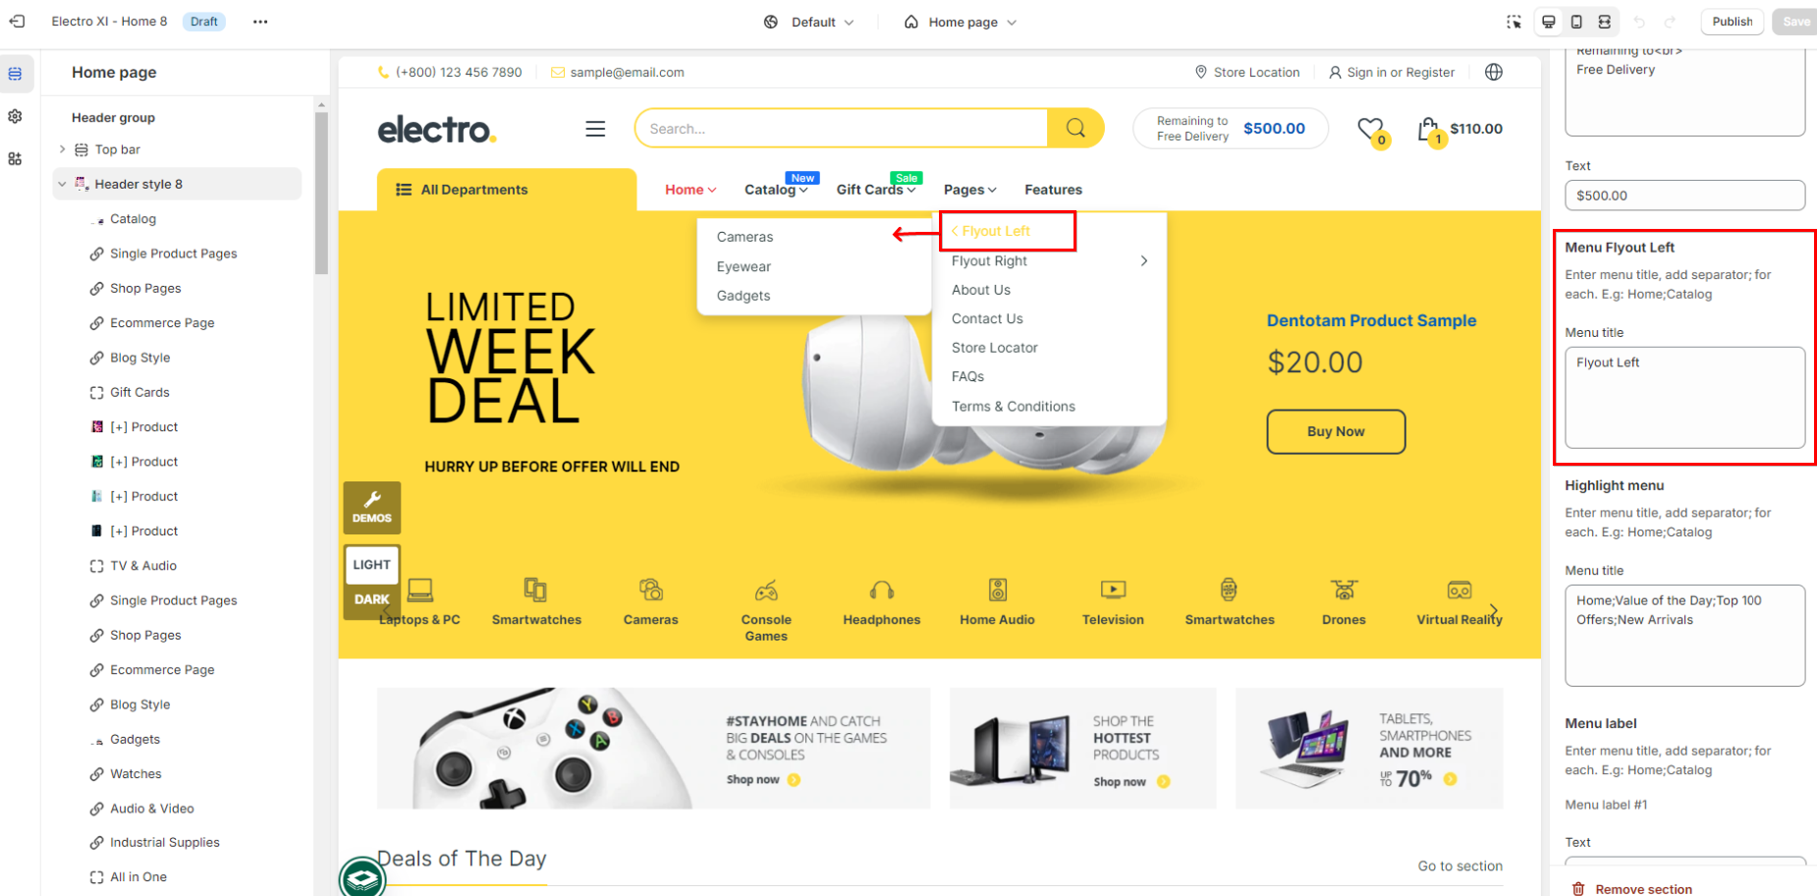Viewport: 1817px width, 896px height.
Task: Open the Default theme style dropdown
Action: tap(809, 22)
